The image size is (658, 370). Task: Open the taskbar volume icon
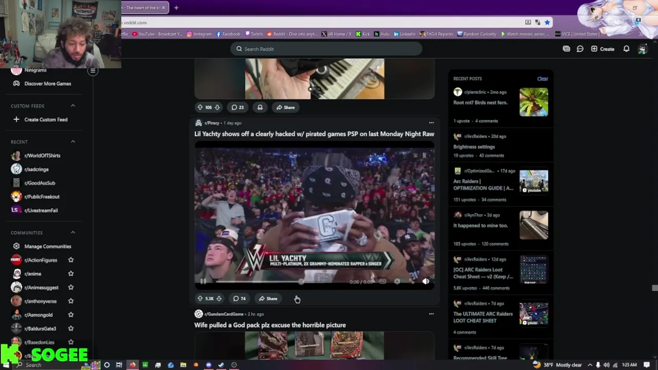[606, 365]
